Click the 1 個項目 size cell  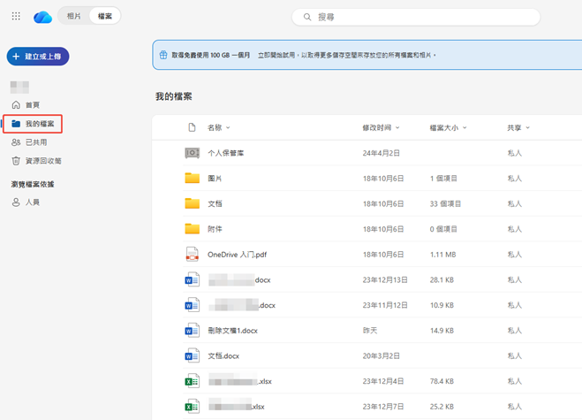click(443, 179)
